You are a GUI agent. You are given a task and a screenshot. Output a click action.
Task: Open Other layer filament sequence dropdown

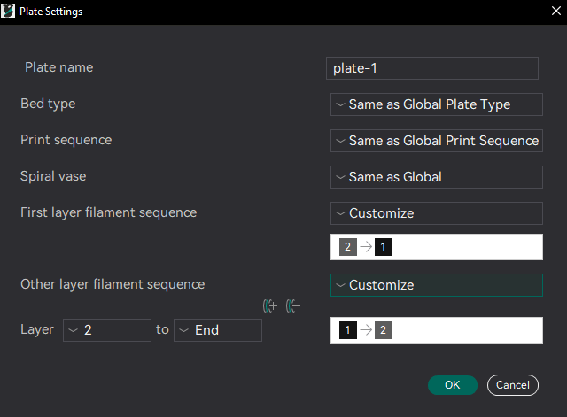[x=436, y=285]
